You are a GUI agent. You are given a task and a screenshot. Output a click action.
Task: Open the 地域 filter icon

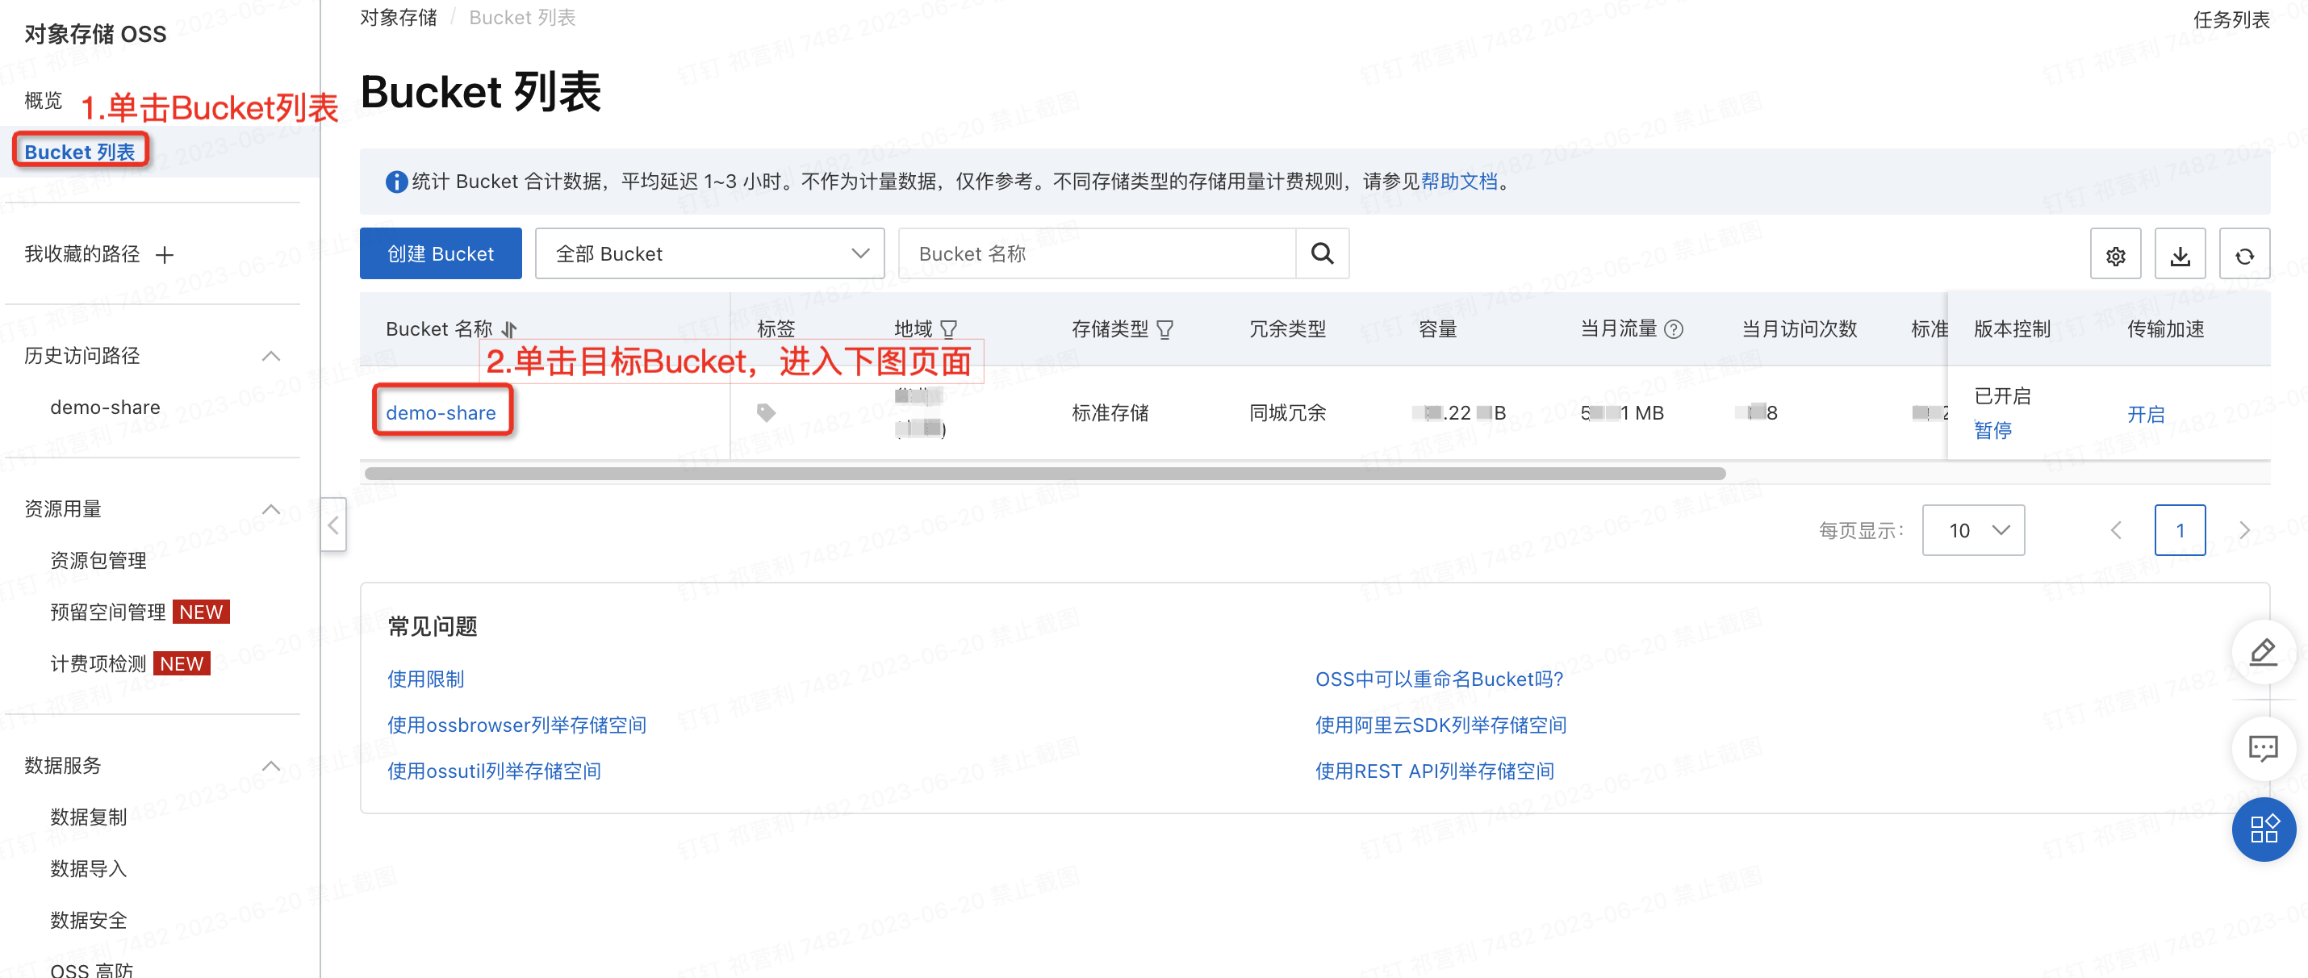pos(949,329)
